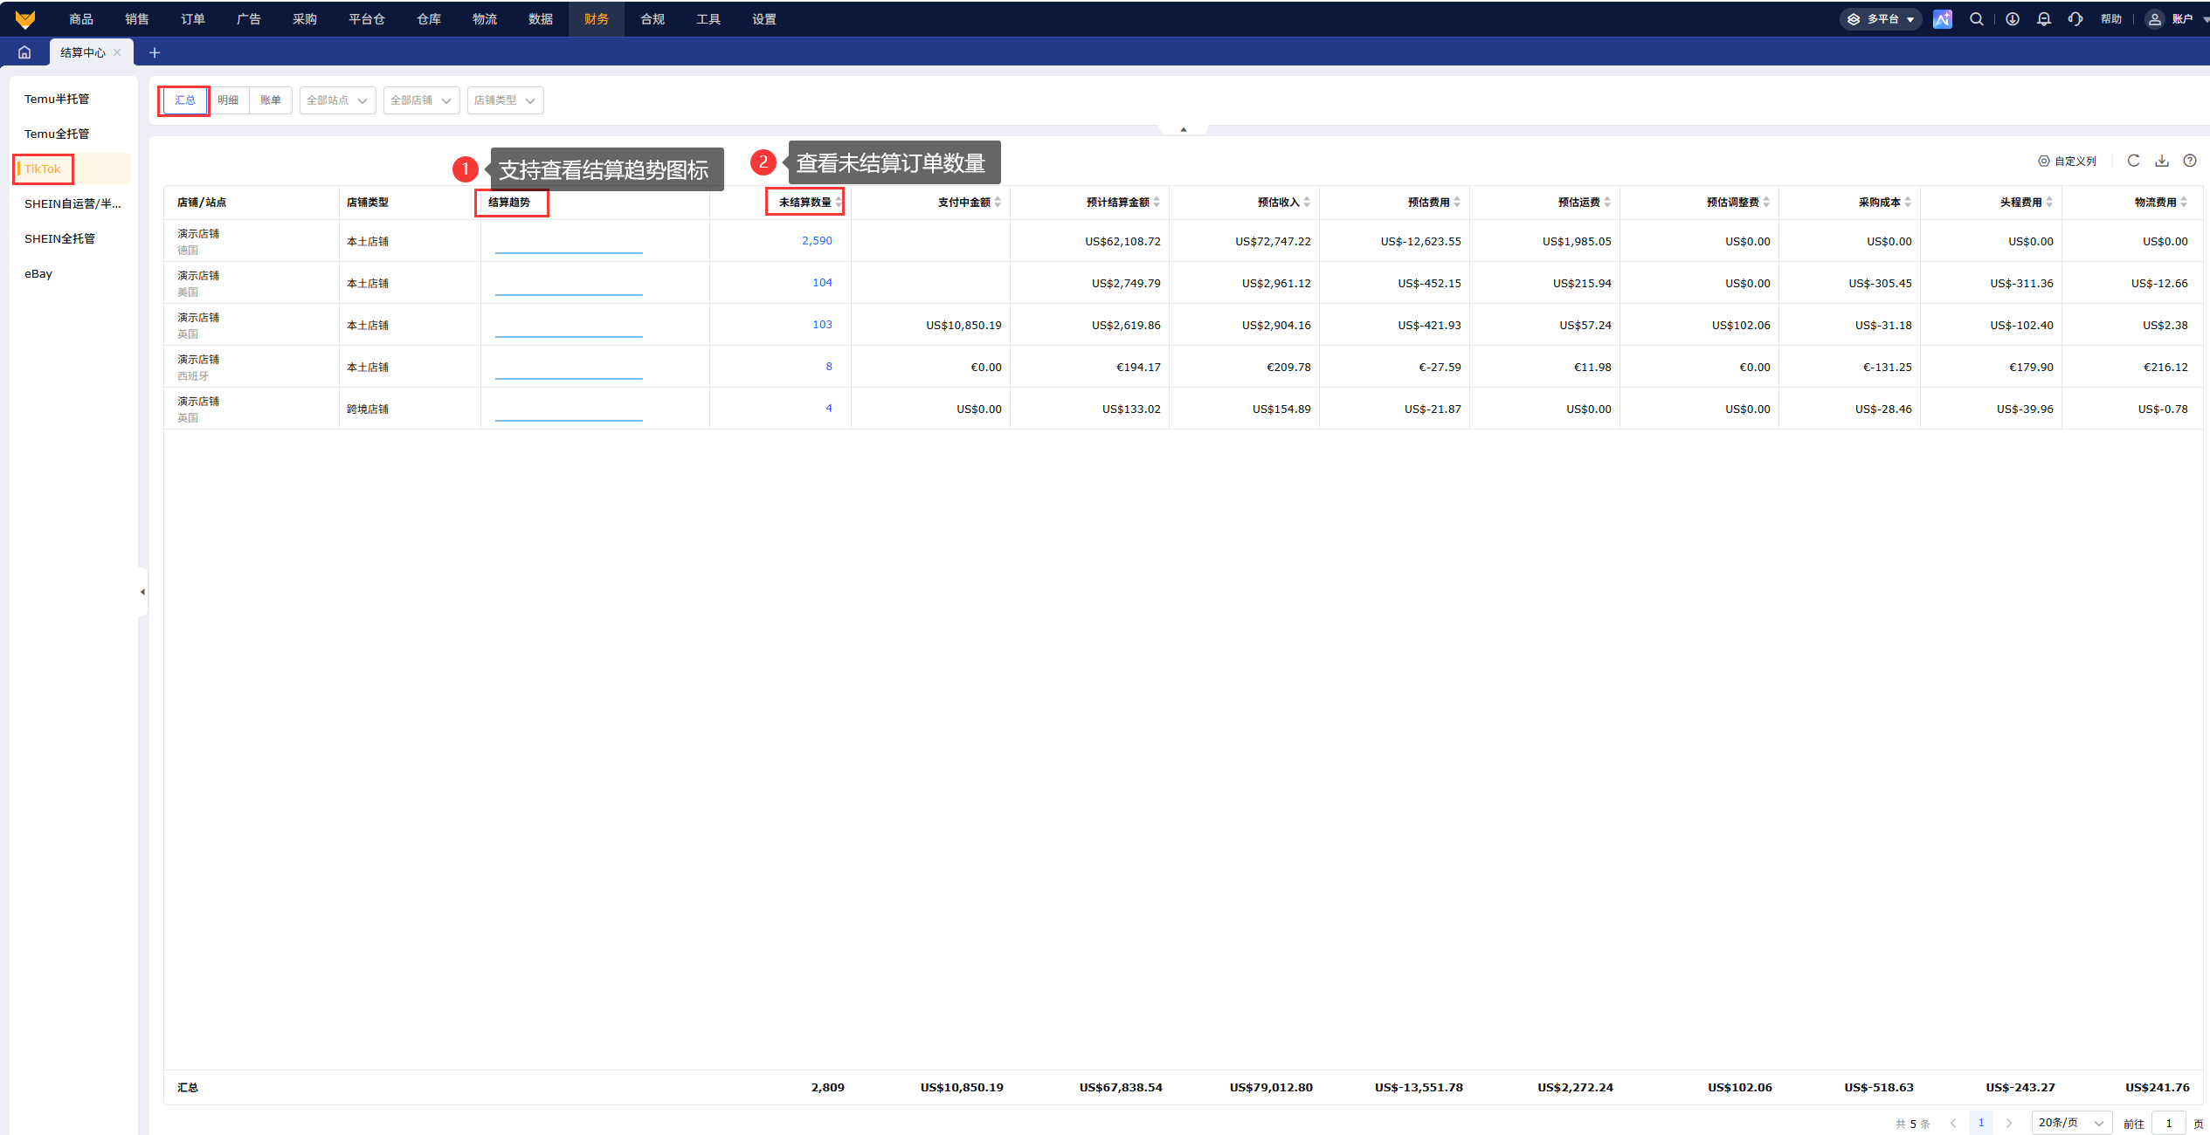Collapse the filter panel arrow

point(1184,129)
